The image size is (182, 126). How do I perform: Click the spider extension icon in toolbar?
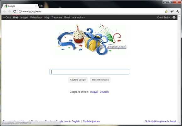point(172,11)
